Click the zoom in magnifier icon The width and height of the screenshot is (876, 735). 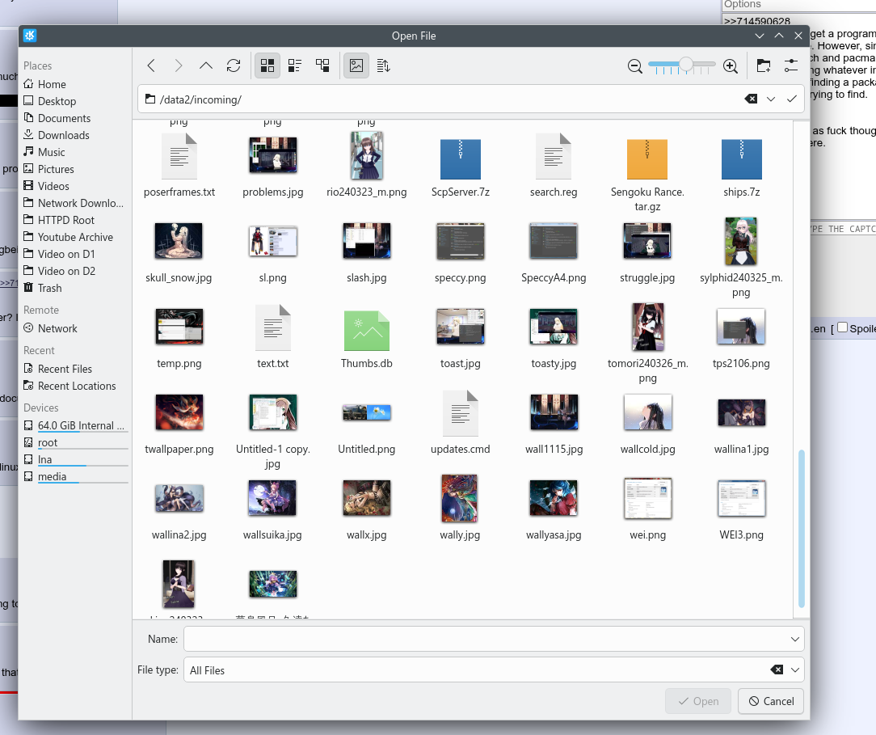(x=731, y=66)
